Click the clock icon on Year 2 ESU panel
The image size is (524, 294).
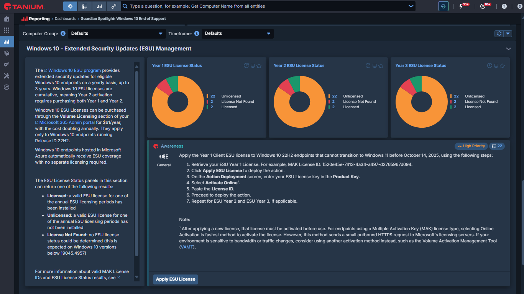368,66
